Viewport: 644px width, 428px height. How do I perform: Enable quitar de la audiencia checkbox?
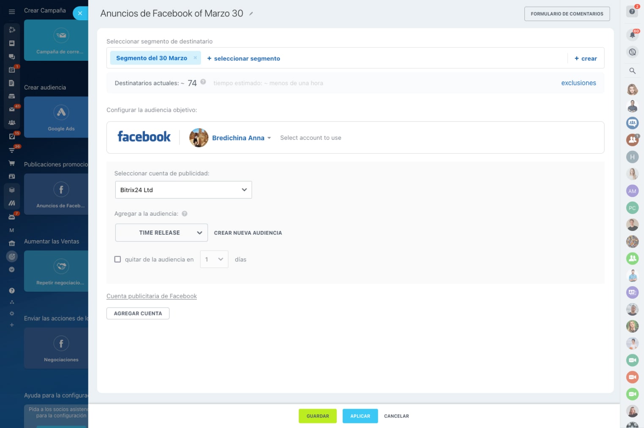click(118, 259)
